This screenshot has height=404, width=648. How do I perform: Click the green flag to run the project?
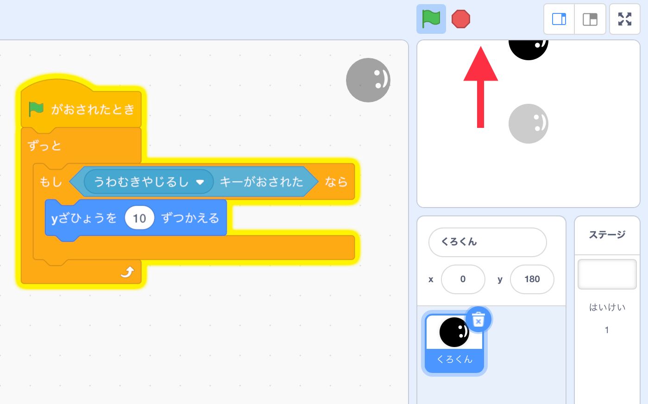(x=430, y=19)
